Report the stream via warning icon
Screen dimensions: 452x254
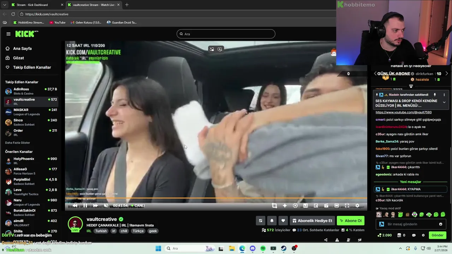click(x=337, y=240)
